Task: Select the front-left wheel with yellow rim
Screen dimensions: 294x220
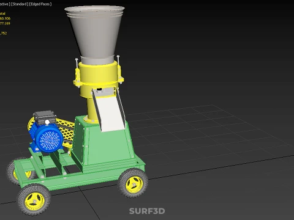Action: click(x=34, y=200)
